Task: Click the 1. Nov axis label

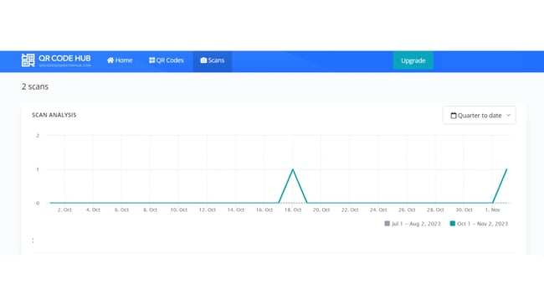Action: (492, 210)
